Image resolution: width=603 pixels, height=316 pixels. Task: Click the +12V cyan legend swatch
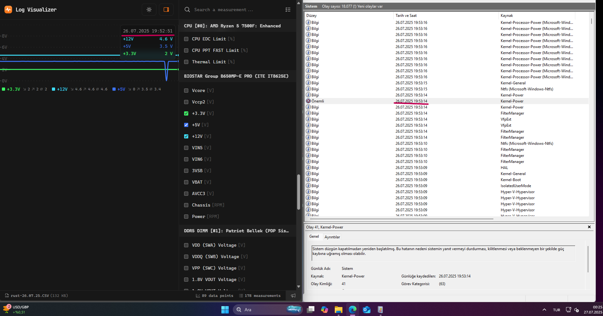tap(54, 89)
